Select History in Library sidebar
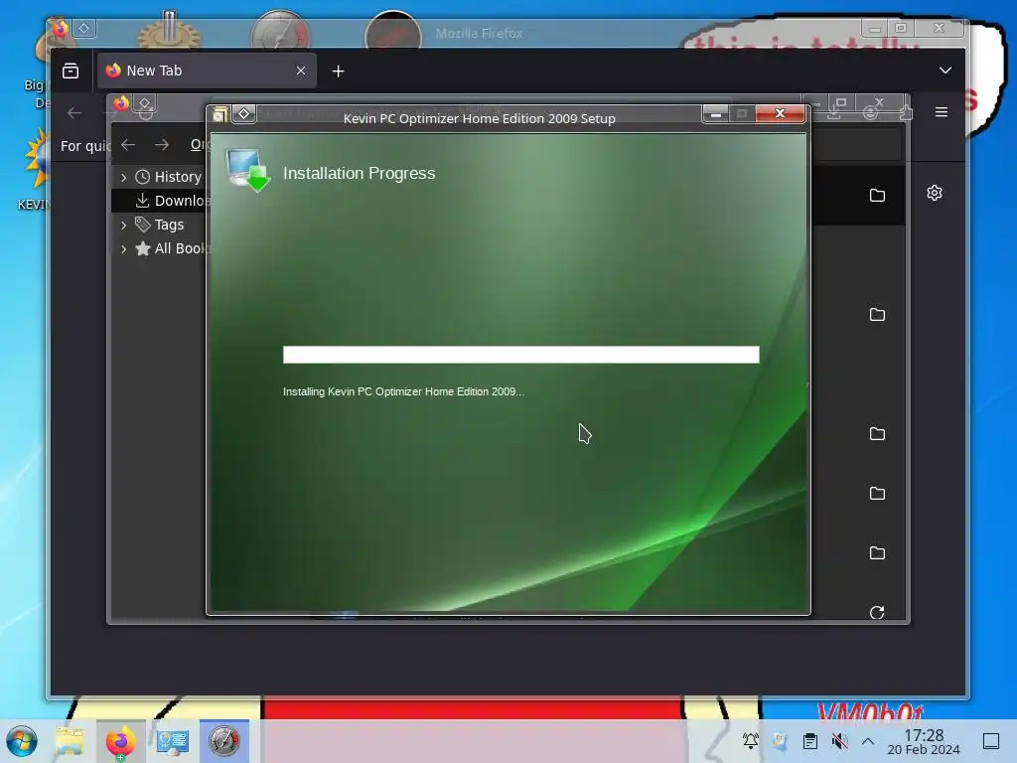 pyautogui.click(x=169, y=177)
